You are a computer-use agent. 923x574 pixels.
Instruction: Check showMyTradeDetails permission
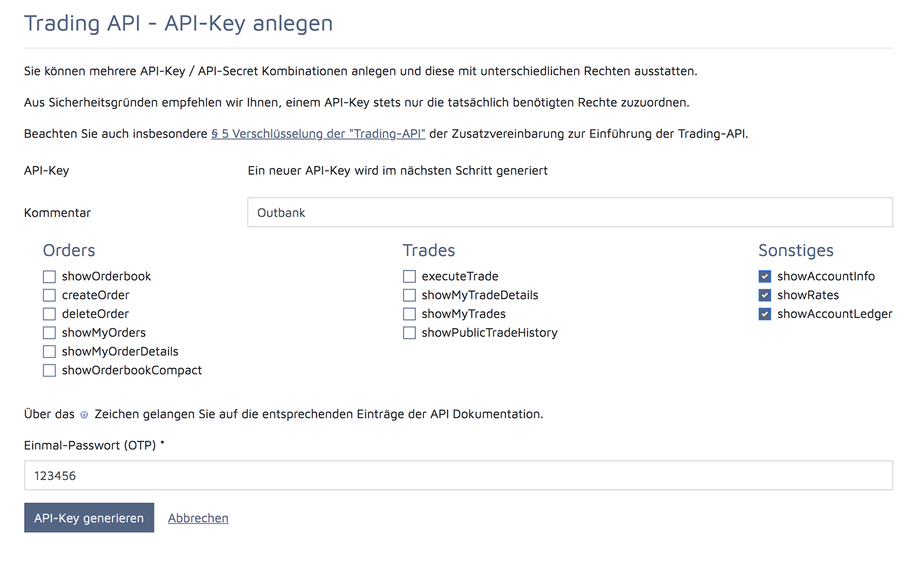(410, 295)
